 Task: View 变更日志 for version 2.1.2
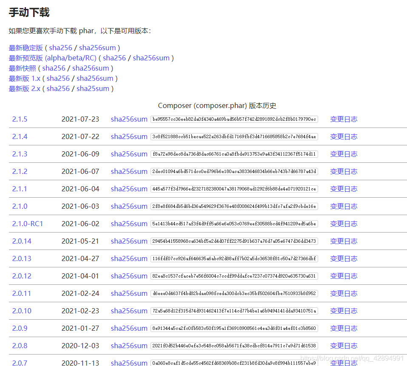point(344,171)
